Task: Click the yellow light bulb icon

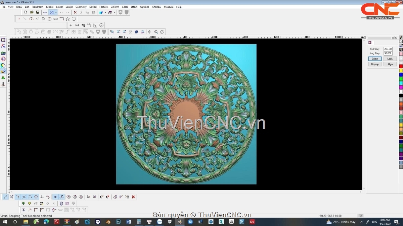Action: (29, 203)
